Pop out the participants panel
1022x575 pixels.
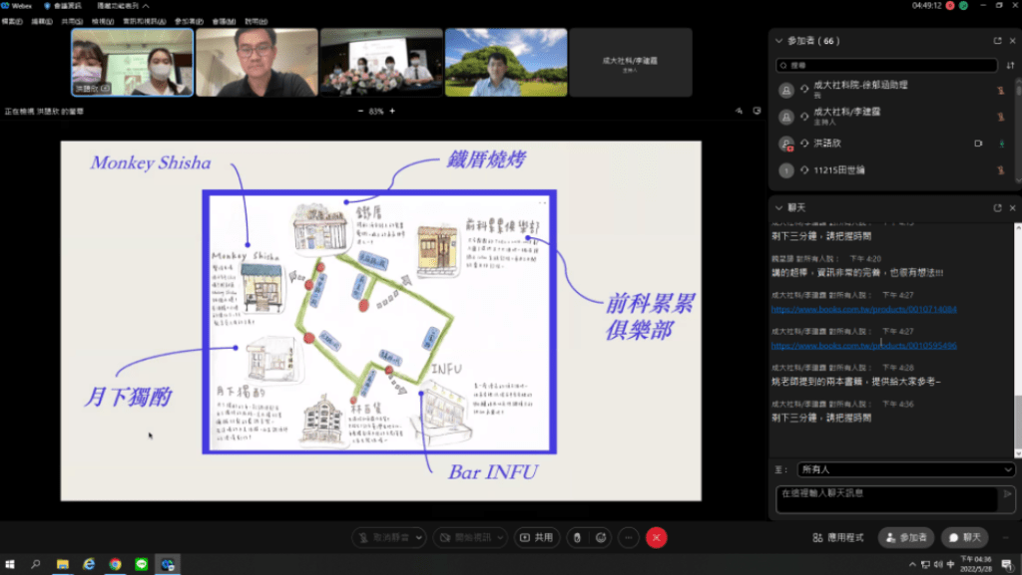pos(996,41)
